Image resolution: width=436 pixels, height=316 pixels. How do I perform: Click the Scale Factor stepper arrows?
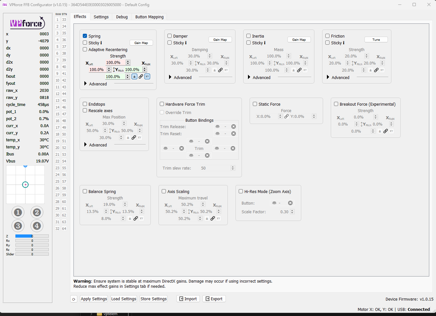[x=292, y=212]
